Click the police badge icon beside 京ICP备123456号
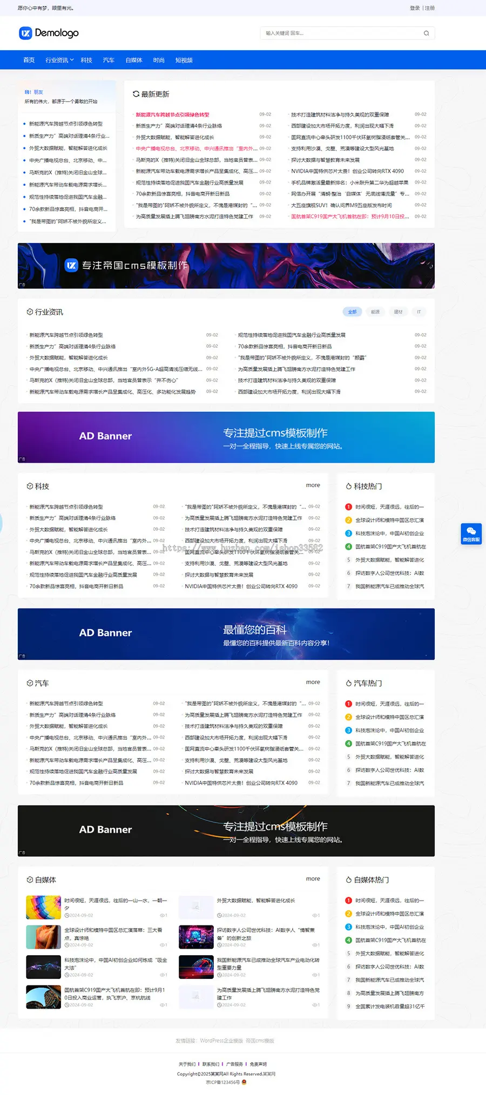 click(244, 1082)
